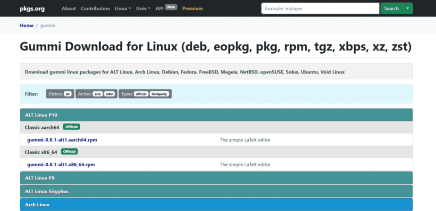Select the 'Classic x86_64' repository label

pos(41,152)
